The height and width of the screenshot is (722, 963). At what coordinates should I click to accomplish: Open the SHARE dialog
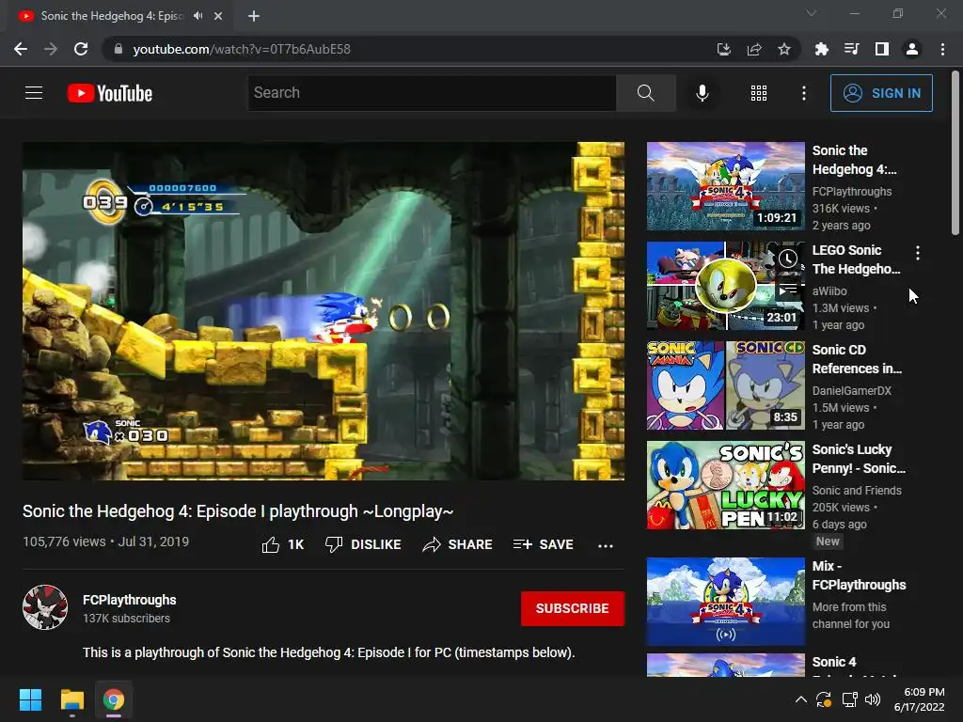pyautogui.click(x=458, y=544)
